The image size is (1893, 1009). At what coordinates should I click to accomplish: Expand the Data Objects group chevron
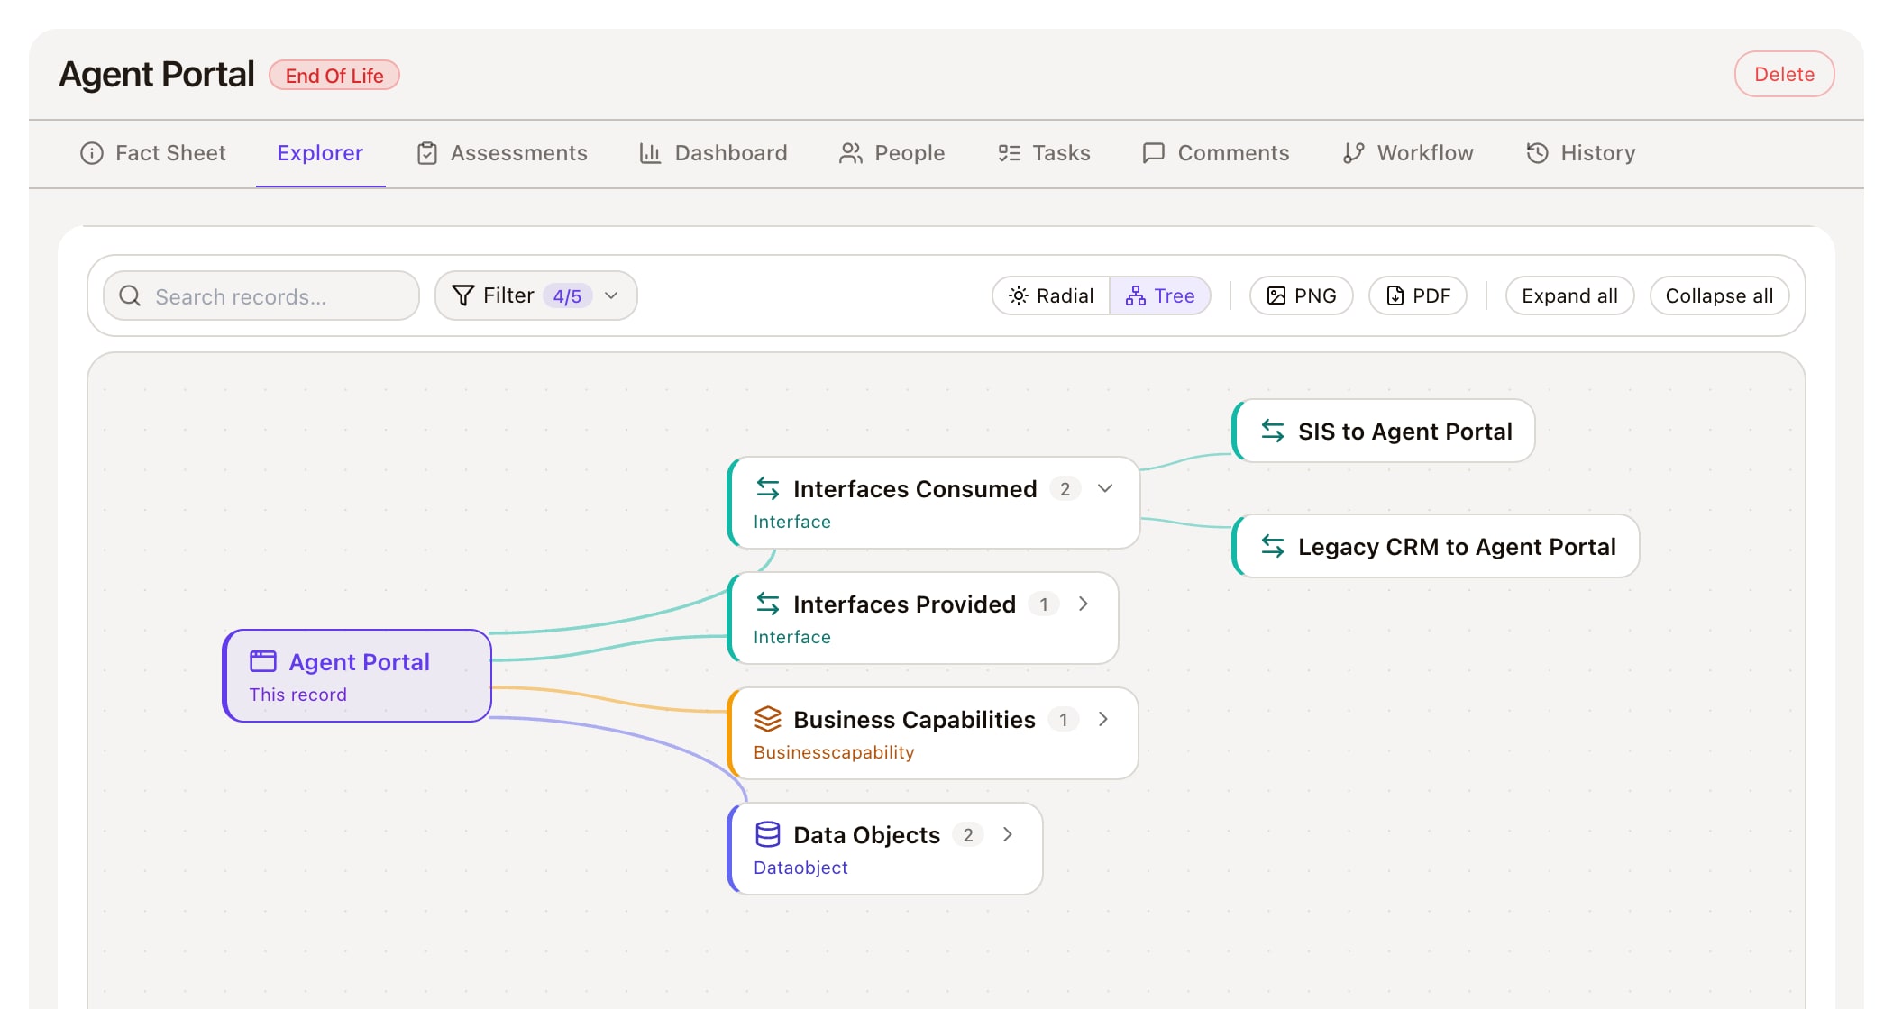pyautogui.click(x=1008, y=834)
